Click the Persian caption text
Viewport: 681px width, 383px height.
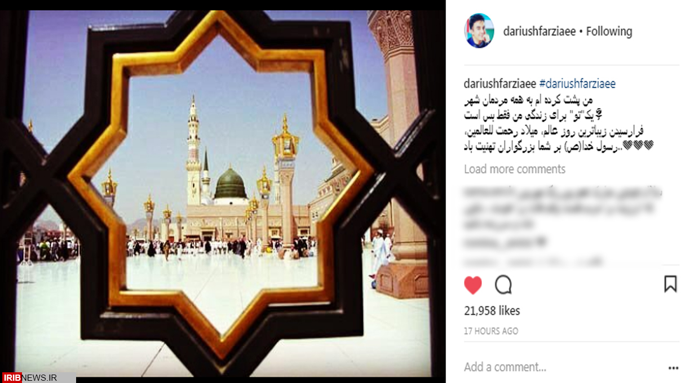558,124
